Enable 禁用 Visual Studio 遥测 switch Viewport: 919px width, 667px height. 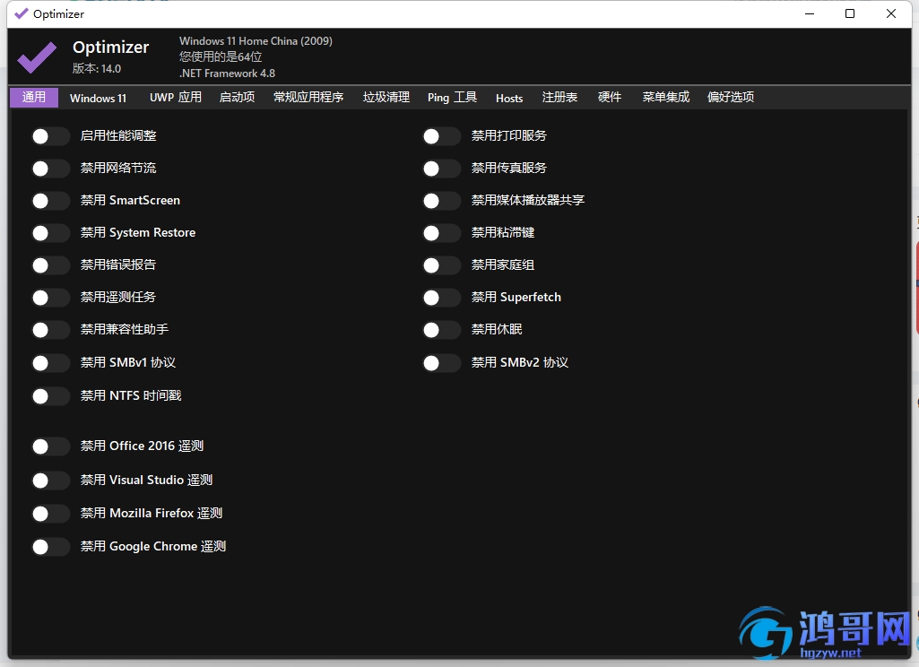tap(50, 481)
